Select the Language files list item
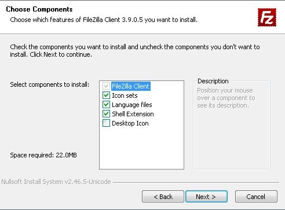The height and width of the screenshot is (210, 285). point(132,105)
